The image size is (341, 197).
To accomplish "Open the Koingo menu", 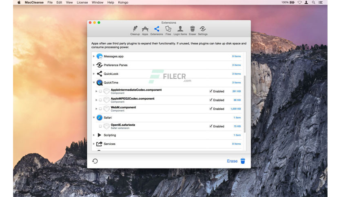I will (123, 2).
